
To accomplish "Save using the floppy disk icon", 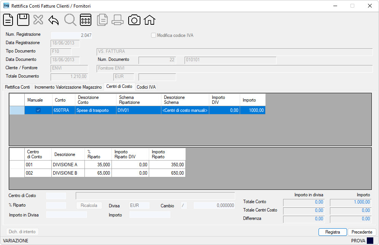I will (23, 19).
